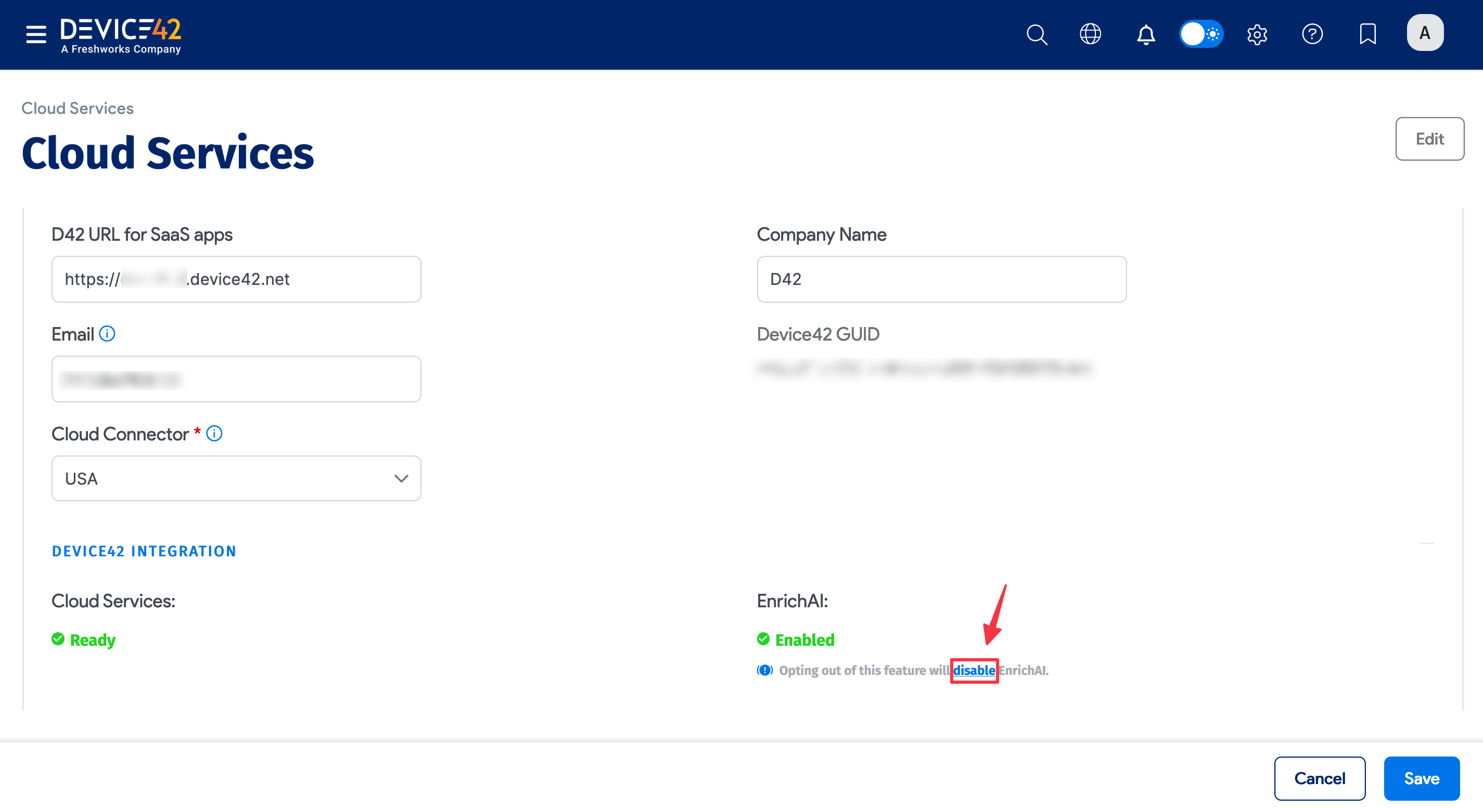Image resolution: width=1483 pixels, height=808 pixels.
Task: Open the notifications bell
Action: (x=1146, y=34)
